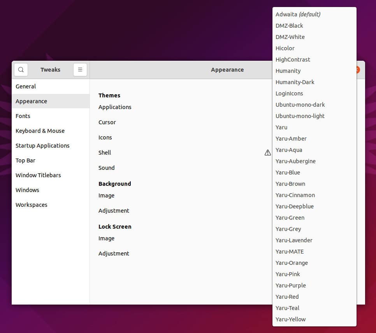Choose Yaru-Deepblue from the list

pos(315,206)
